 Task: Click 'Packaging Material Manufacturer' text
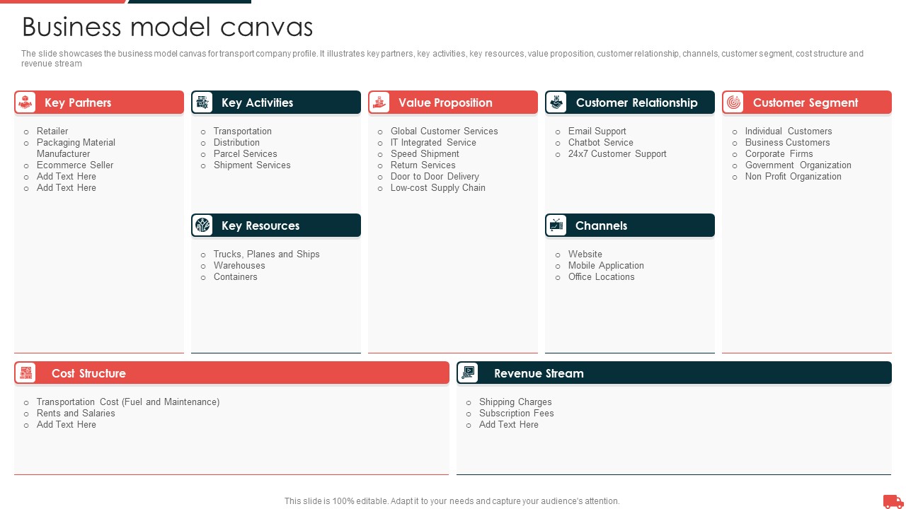click(x=76, y=148)
